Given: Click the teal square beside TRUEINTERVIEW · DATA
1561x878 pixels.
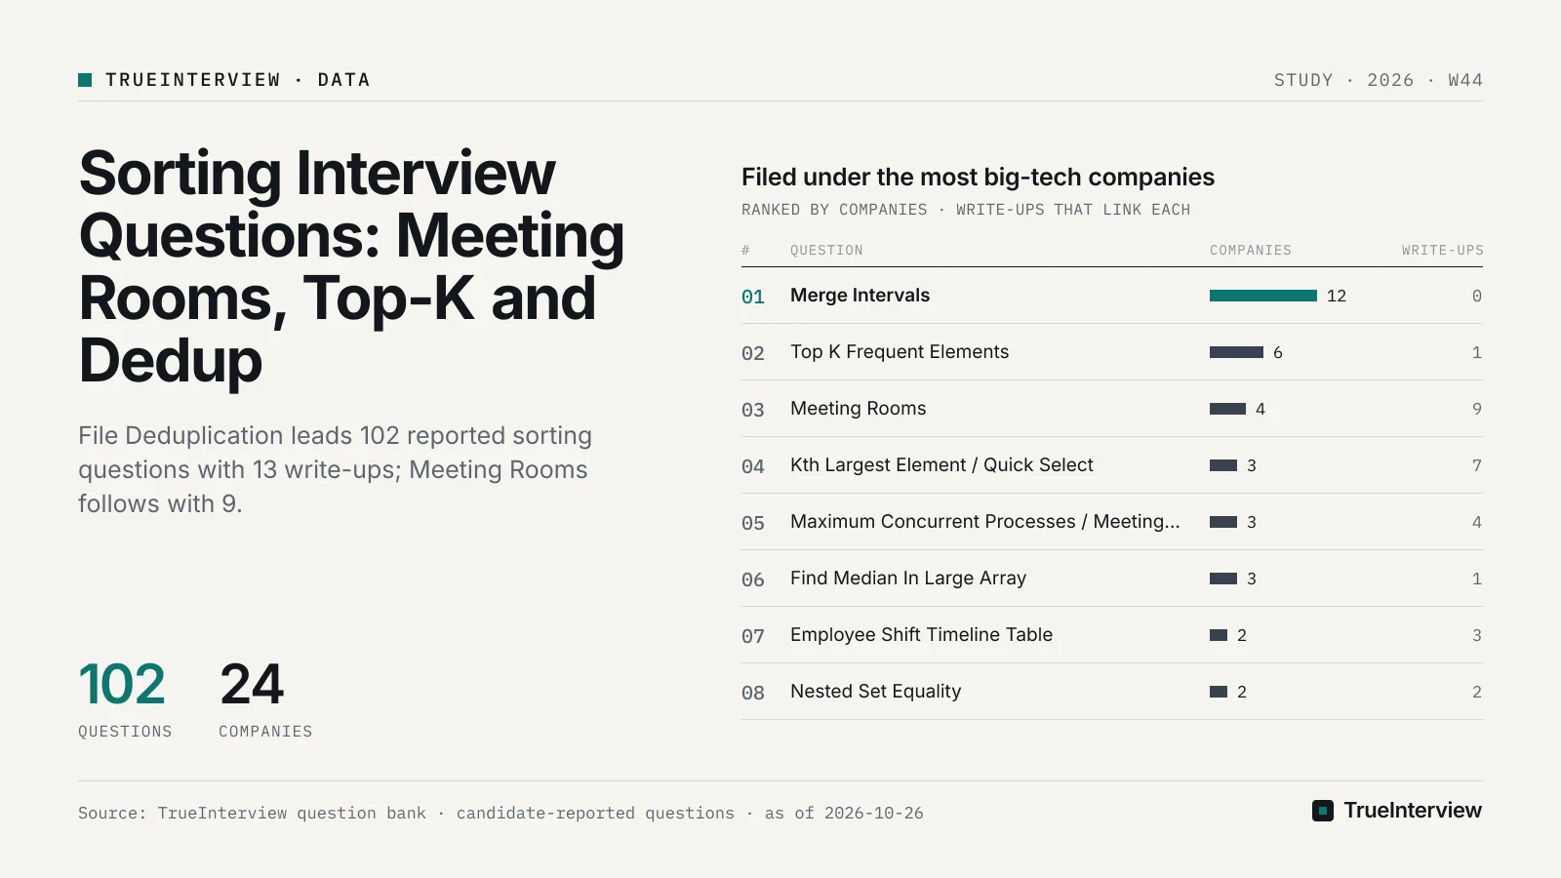Looking at the screenshot, I should [x=85, y=80].
